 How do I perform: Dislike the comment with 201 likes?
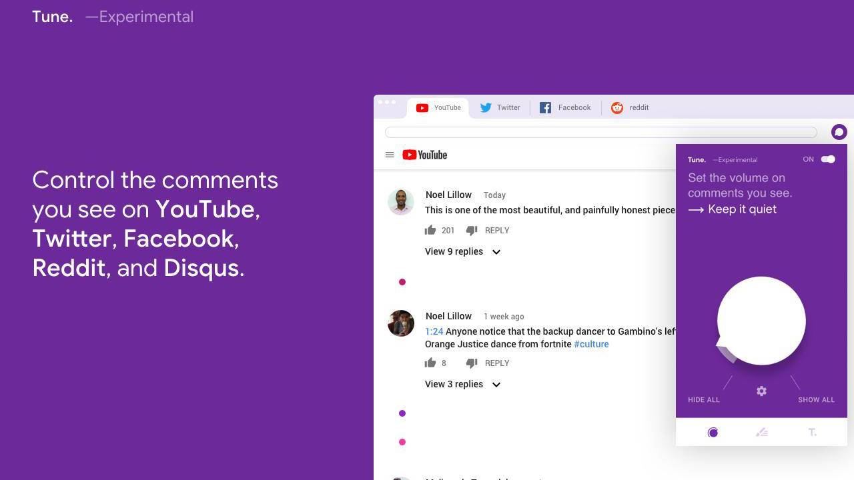[x=472, y=231]
